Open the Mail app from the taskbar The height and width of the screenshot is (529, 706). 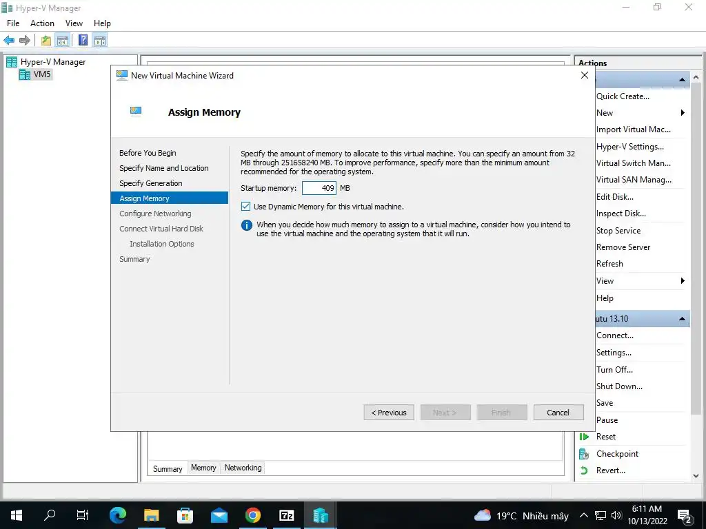[x=219, y=515]
